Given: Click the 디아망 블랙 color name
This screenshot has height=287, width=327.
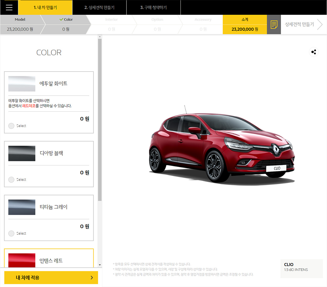Looking at the screenshot, I should [51, 153].
